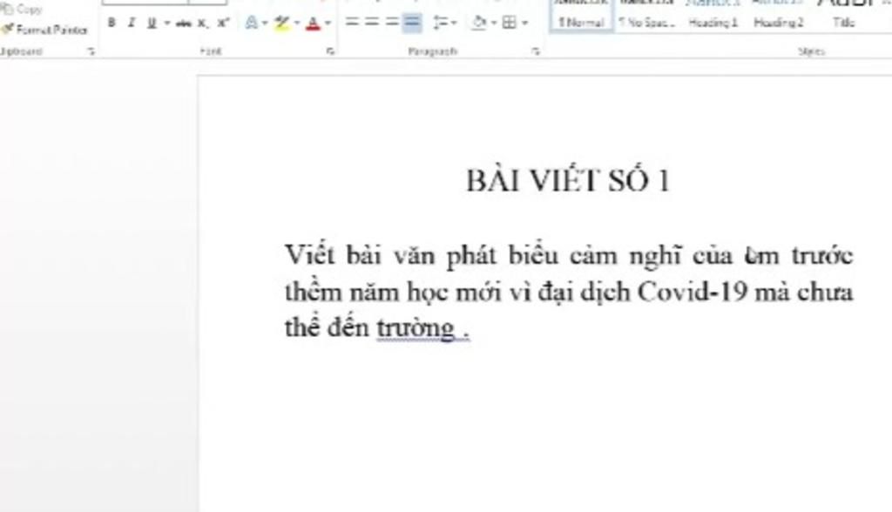Open Font dialog launcher
This screenshot has height=512, width=892.
point(330,51)
